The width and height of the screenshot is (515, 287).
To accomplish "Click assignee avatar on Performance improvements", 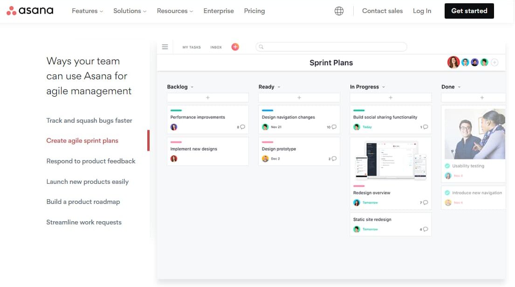I will coord(174,127).
